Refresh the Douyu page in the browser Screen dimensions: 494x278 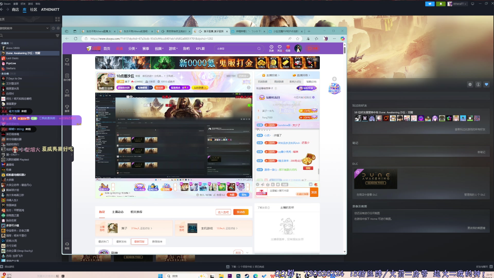75,39
